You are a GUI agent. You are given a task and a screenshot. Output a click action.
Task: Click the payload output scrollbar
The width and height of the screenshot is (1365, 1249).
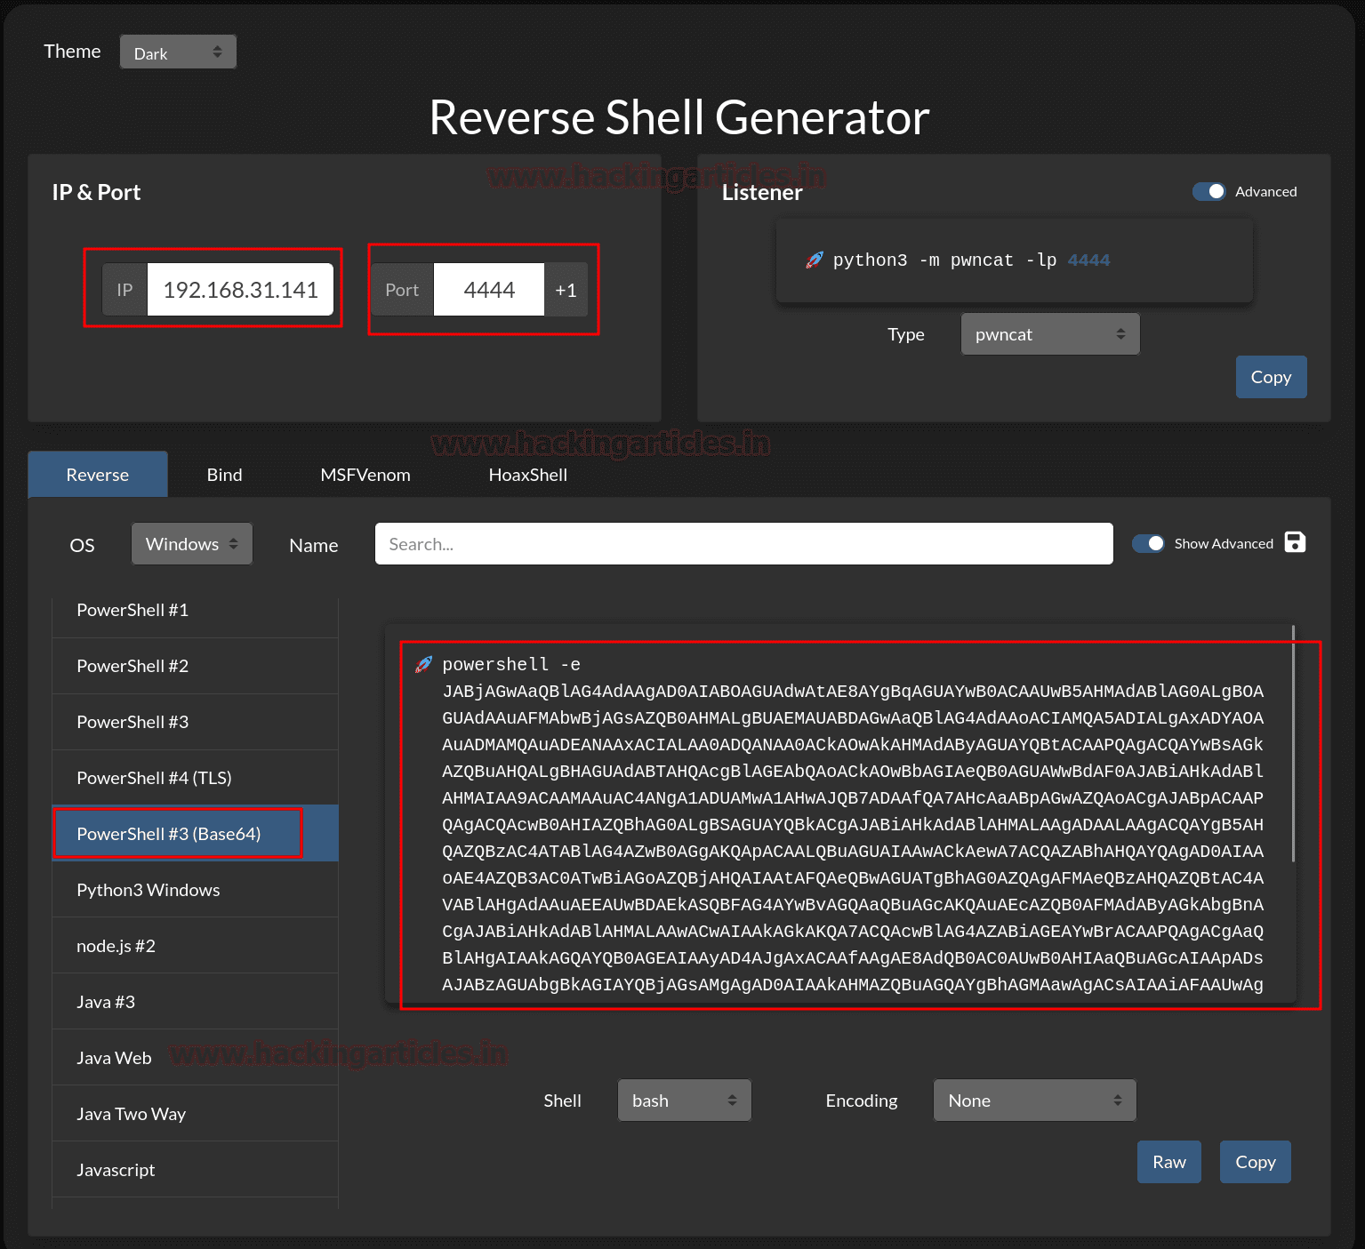pyautogui.click(x=1293, y=743)
